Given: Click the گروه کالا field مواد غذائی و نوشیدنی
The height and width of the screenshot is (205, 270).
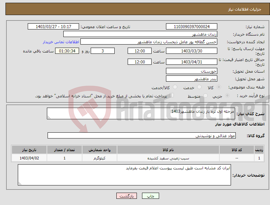Looking at the screenshot, I should pyautogui.click(x=142, y=135).
